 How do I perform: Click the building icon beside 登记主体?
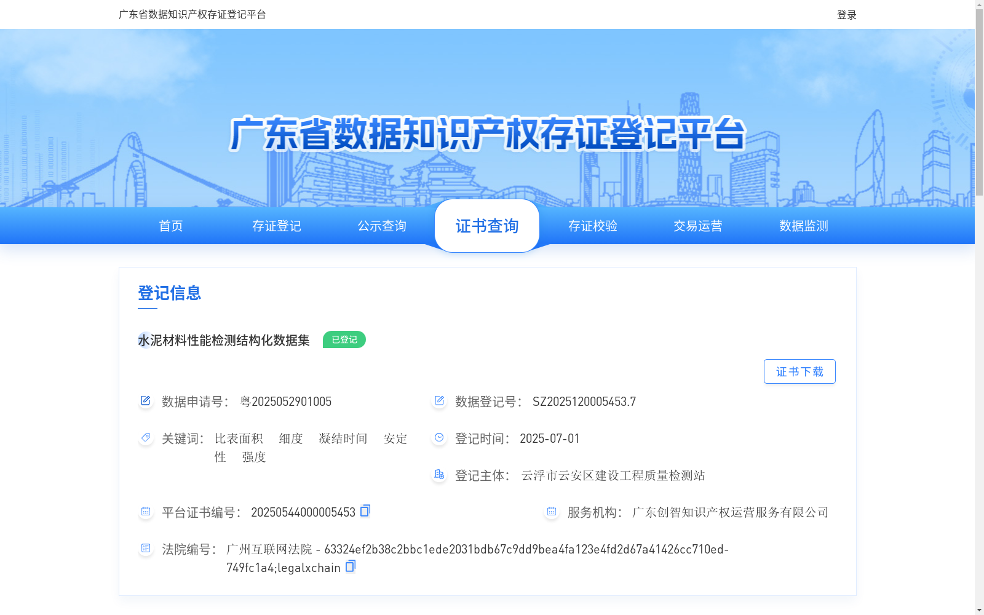pyautogui.click(x=438, y=474)
